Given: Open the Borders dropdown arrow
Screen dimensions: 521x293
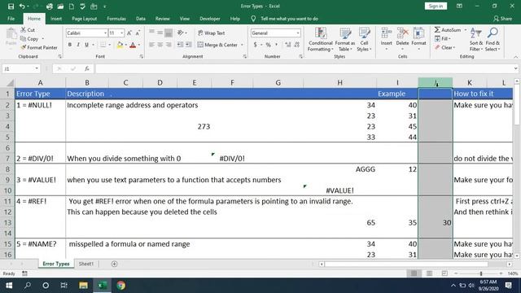Looking at the screenshot, I should (109, 45).
